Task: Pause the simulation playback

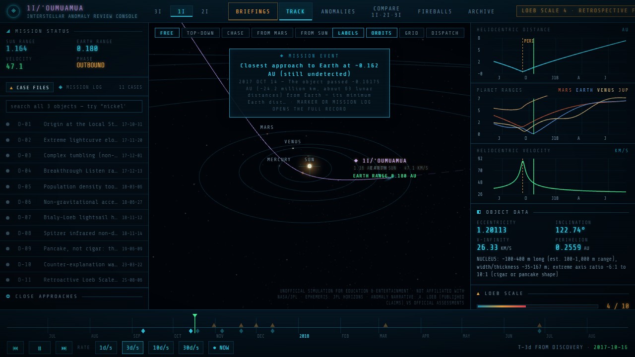Action: tap(40, 348)
